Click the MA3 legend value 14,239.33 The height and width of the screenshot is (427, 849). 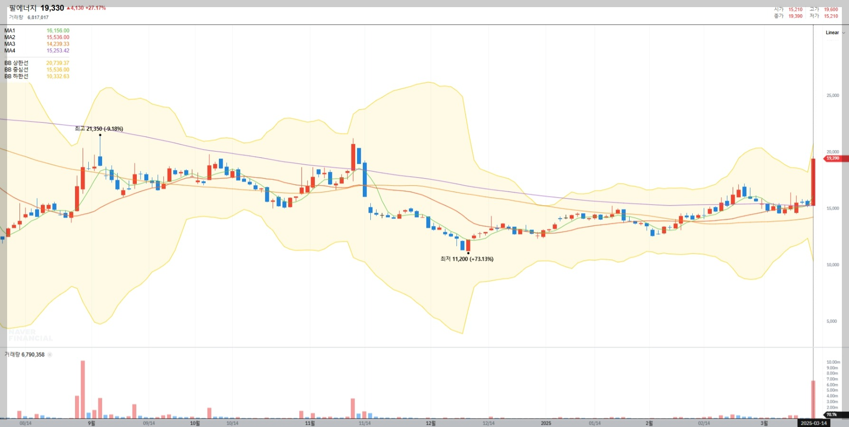click(58, 44)
